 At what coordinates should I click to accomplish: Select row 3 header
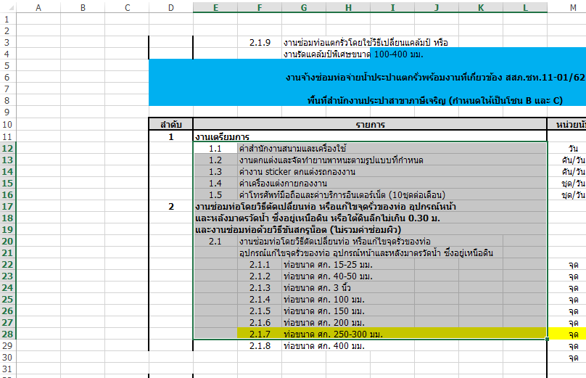tap(7, 43)
